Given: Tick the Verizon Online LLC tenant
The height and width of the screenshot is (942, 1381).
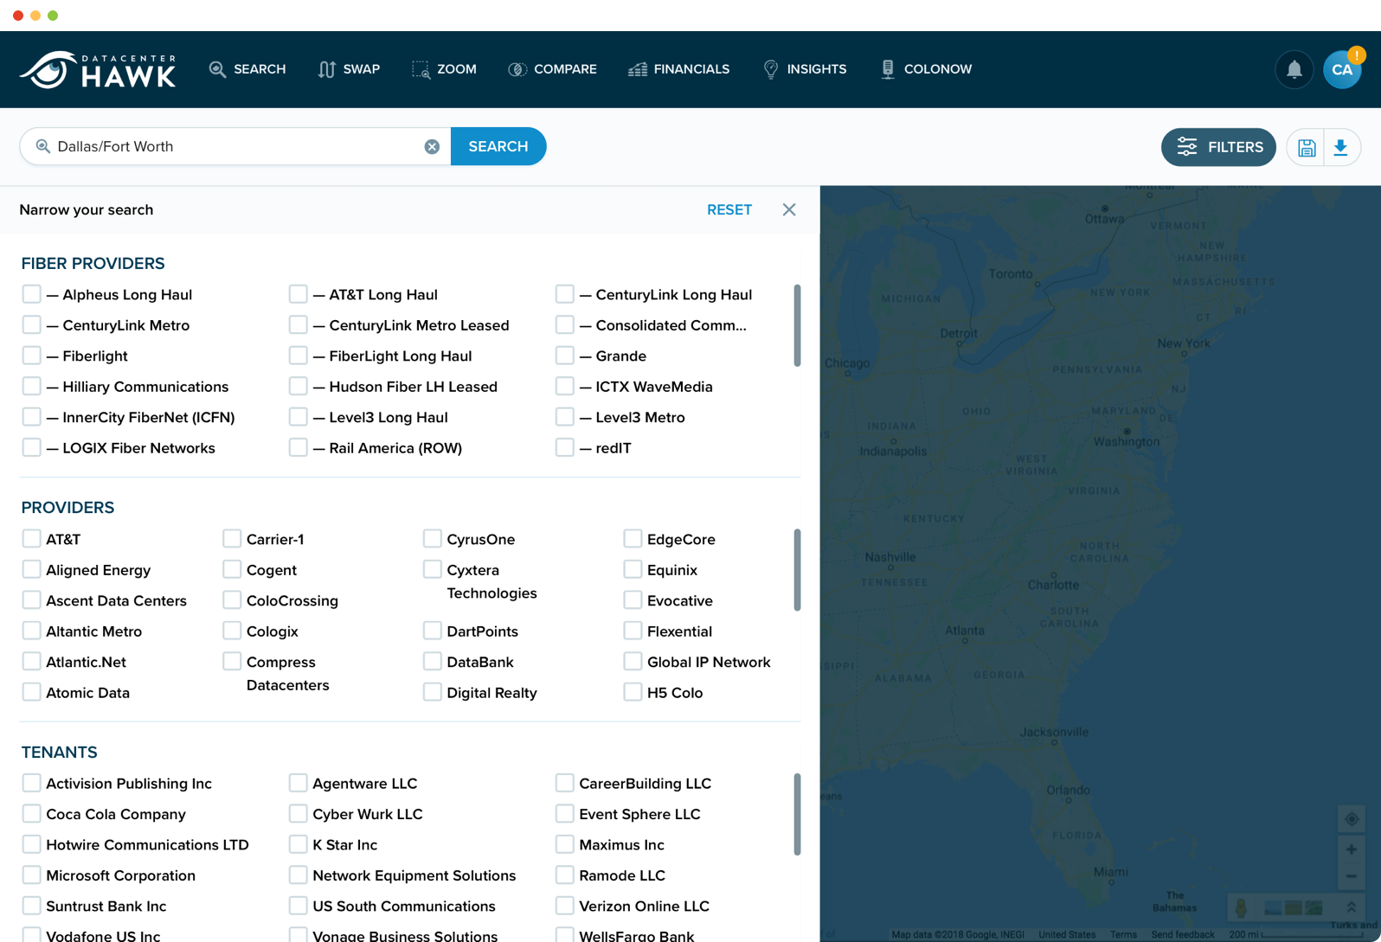Looking at the screenshot, I should pos(564,906).
